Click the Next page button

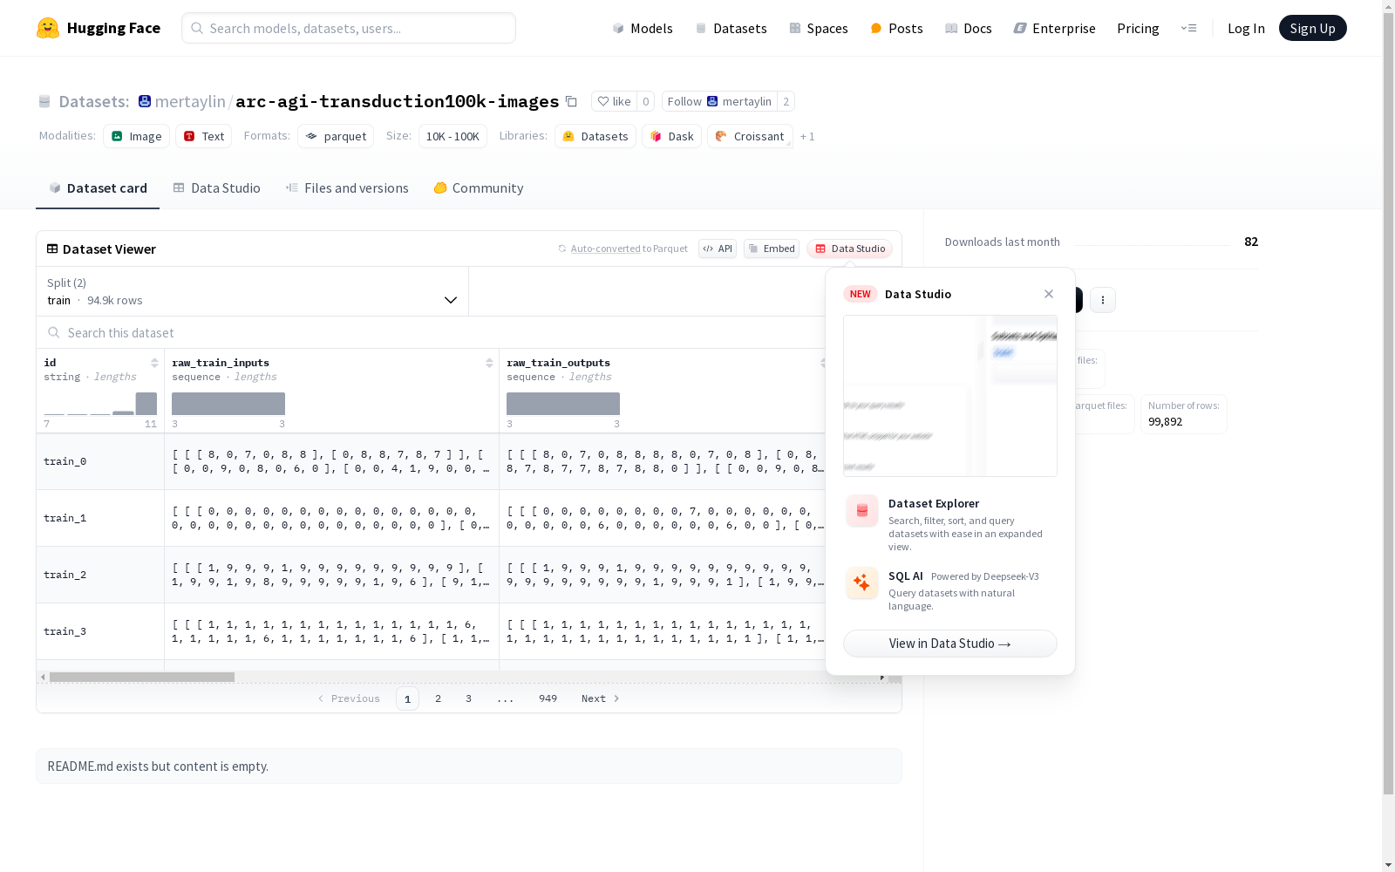pyautogui.click(x=601, y=698)
